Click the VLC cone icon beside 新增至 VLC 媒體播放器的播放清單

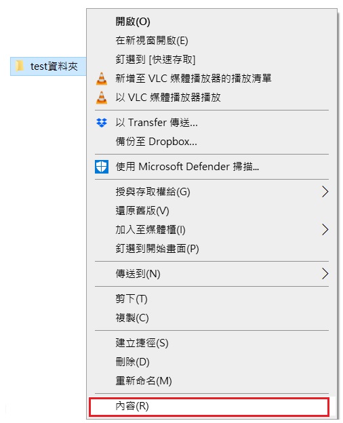(x=102, y=79)
